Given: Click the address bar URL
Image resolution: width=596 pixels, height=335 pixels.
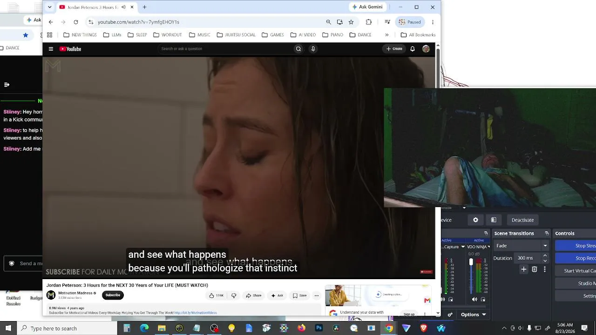Looking at the screenshot, I should (138, 22).
